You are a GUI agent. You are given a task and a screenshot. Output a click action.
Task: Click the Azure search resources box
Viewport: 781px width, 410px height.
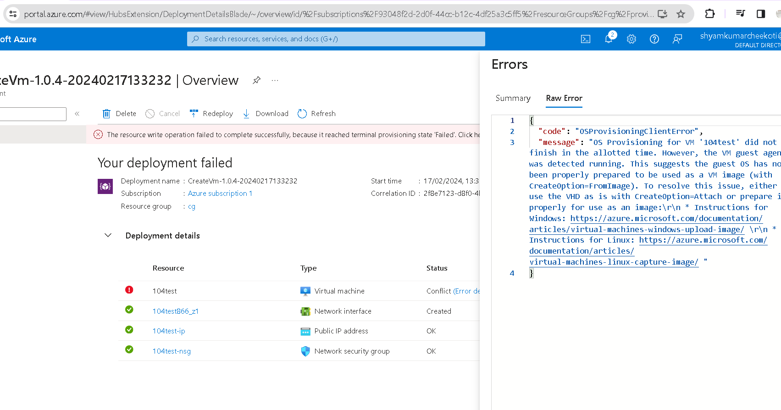point(336,39)
